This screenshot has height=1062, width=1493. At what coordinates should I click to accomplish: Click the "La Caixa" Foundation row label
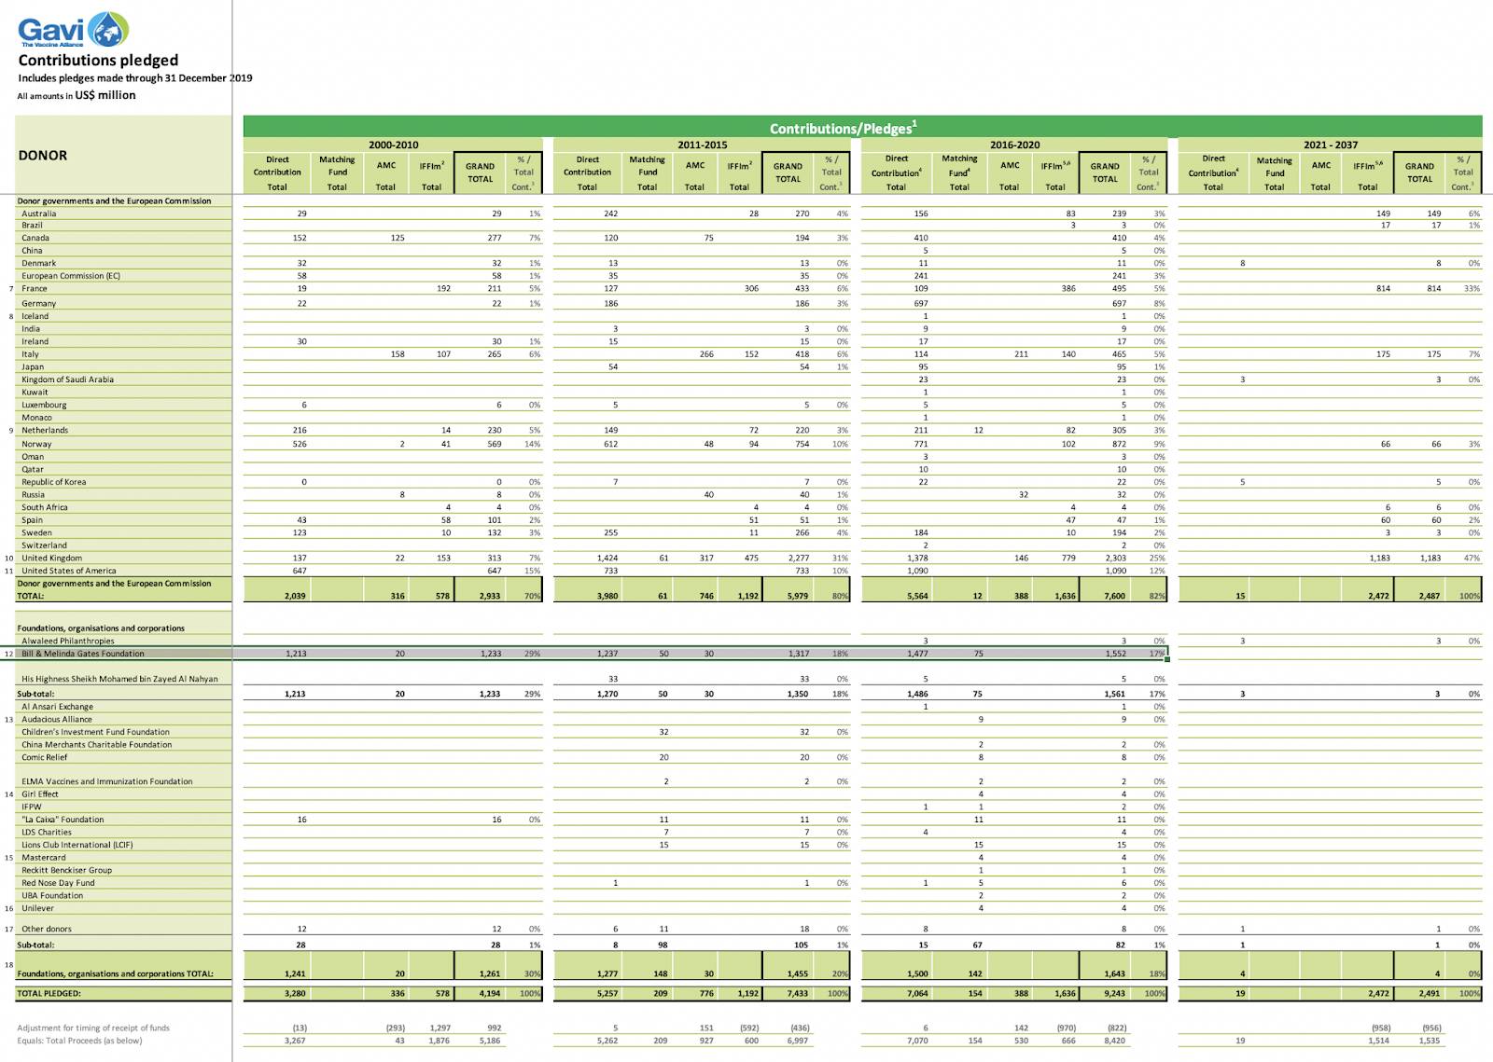[63, 820]
